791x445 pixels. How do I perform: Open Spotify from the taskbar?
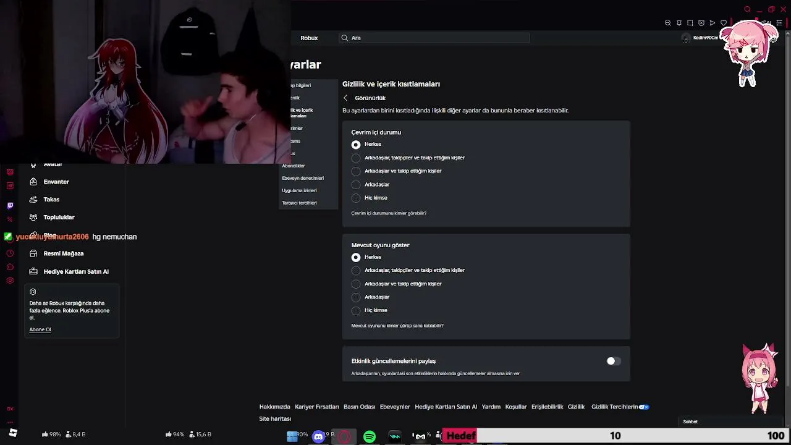(x=370, y=437)
